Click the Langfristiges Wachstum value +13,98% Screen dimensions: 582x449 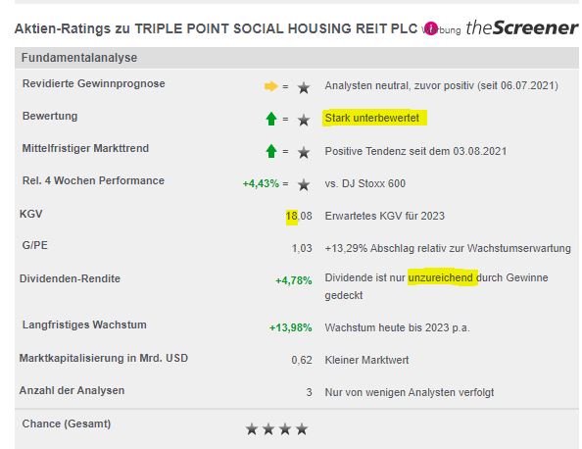click(291, 327)
